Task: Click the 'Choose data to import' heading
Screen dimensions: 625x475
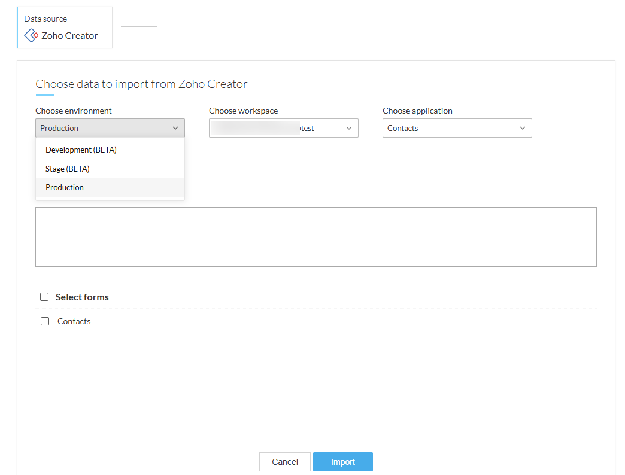Action: coord(141,84)
